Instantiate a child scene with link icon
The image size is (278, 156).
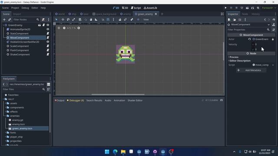tap(10, 19)
